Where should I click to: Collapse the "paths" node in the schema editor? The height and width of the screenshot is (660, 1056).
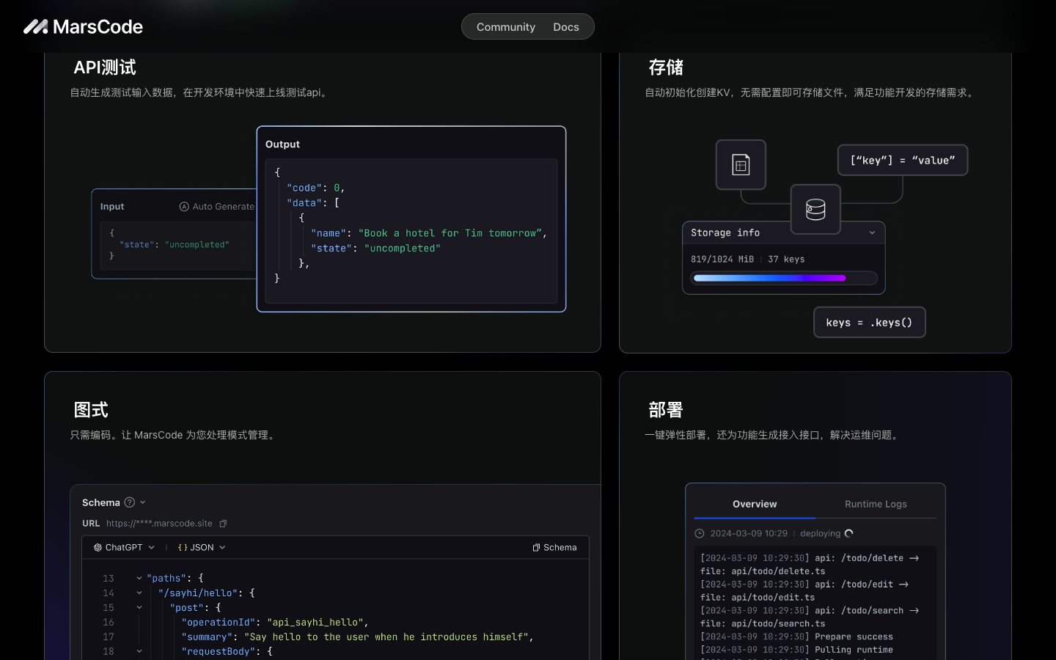pos(139,578)
